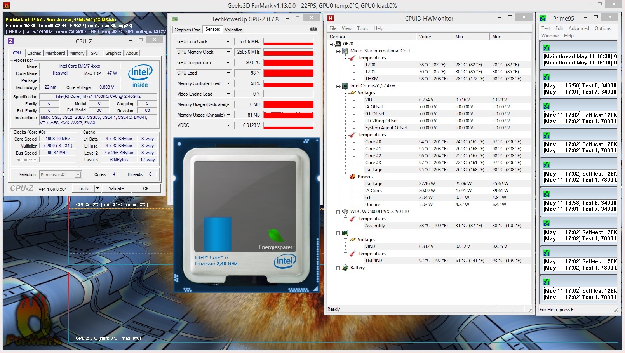Click the FurMark window title icon
Viewport: 625px width, 353px height.
[7, 5]
